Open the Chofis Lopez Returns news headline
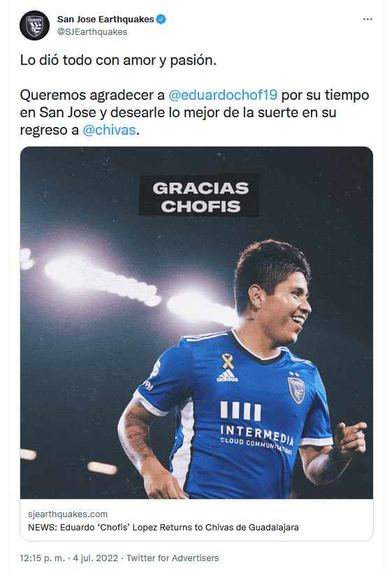Screen dimensions: 387x573 pyautogui.click(x=163, y=528)
